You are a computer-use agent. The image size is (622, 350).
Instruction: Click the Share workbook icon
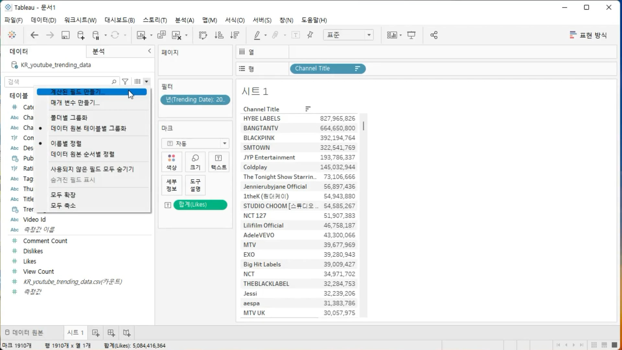point(434,35)
